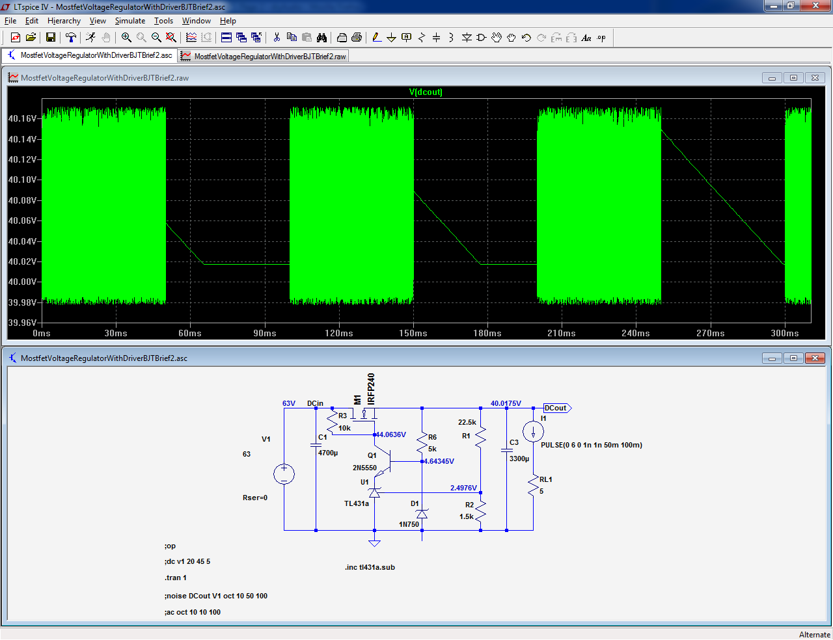Select the Zoom In magnifier tool
The height and width of the screenshot is (640, 833).
(126, 38)
